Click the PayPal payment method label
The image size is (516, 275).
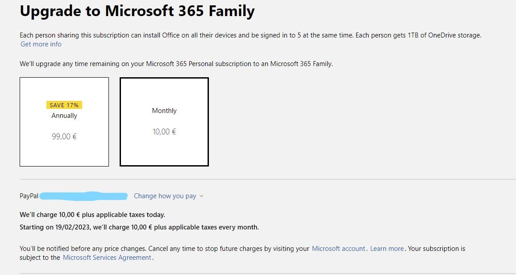[x=29, y=196]
